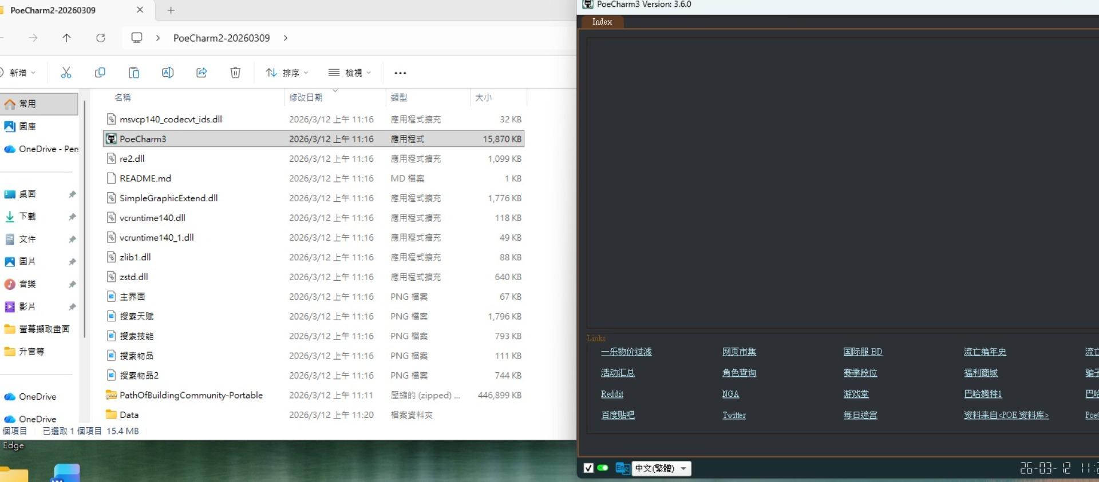
Task: Select the Data folder in the file list
Action: point(314,415)
